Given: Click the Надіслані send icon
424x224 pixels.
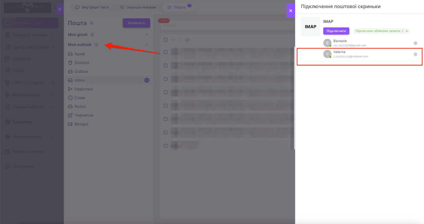Looking at the screenshot, I should [70, 89].
